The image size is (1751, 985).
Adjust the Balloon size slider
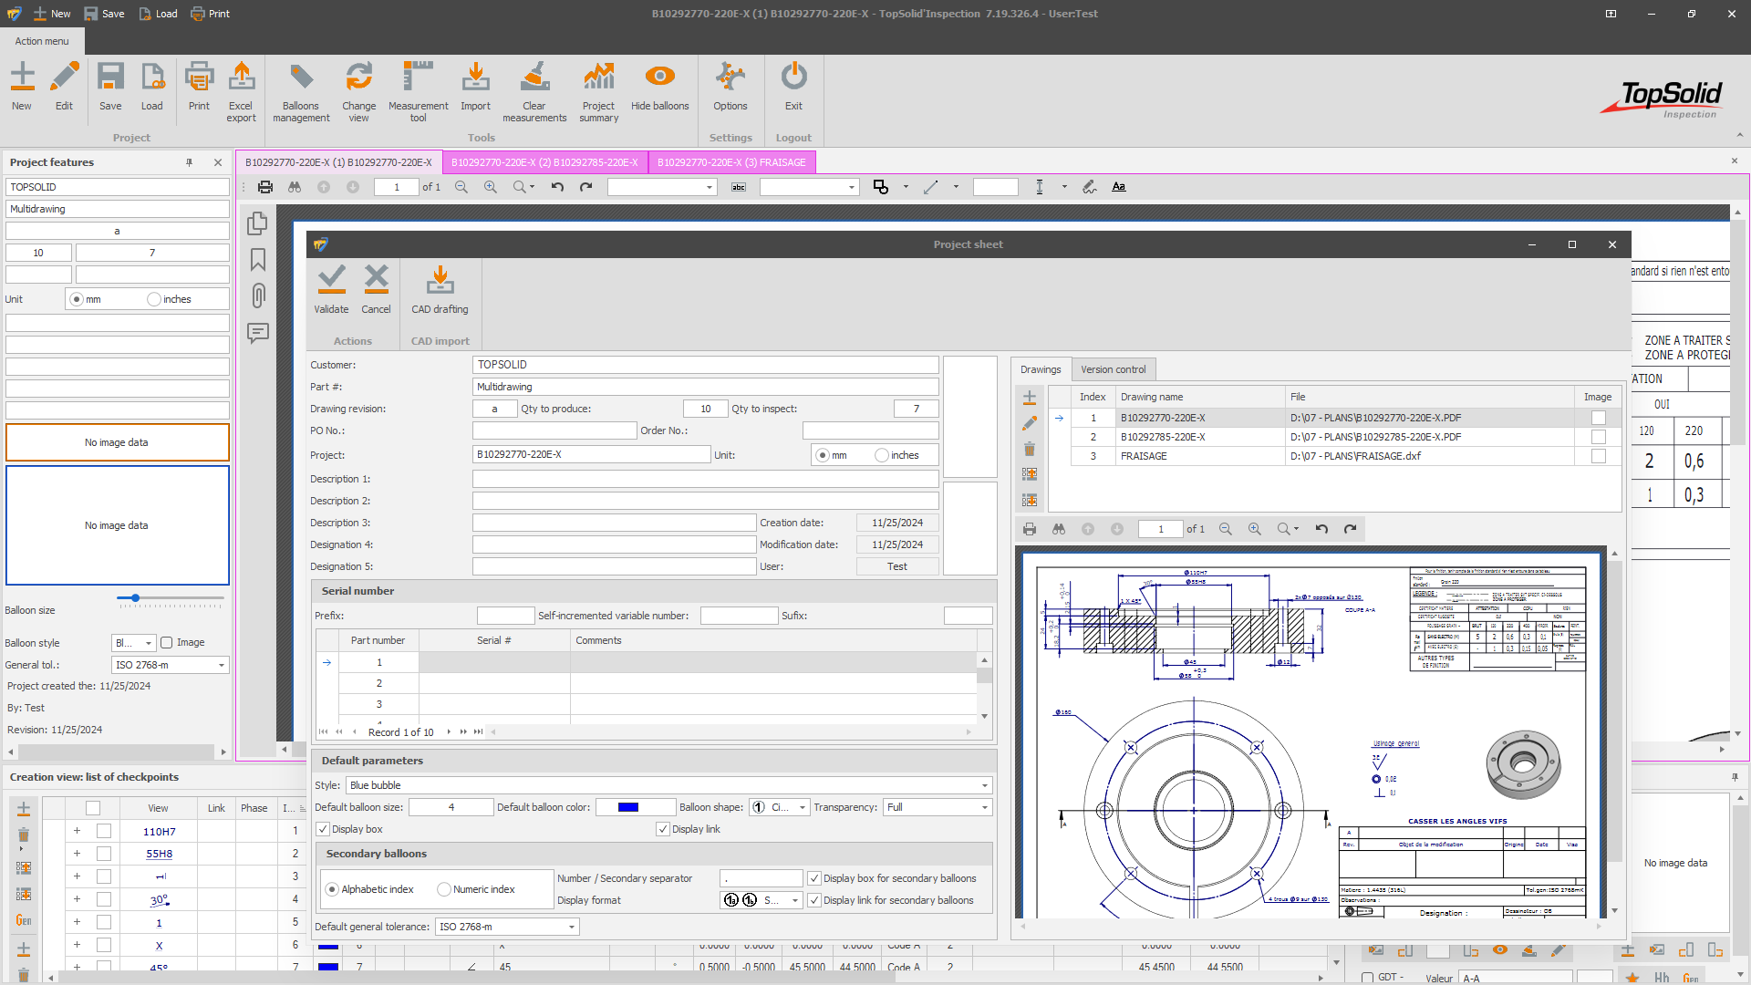[x=135, y=598]
